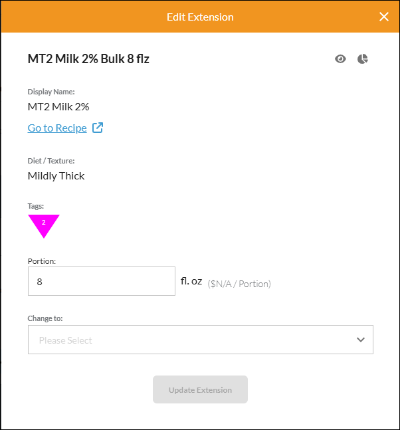The width and height of the screenshot is (400, 430).
Task: Open the Change to Please Select dropdown
Action: 201,340
